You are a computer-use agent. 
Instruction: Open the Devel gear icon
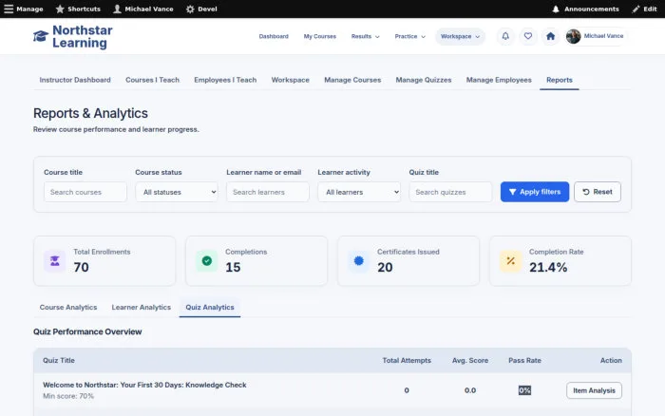pyautogui.click(x=190, y=9)
